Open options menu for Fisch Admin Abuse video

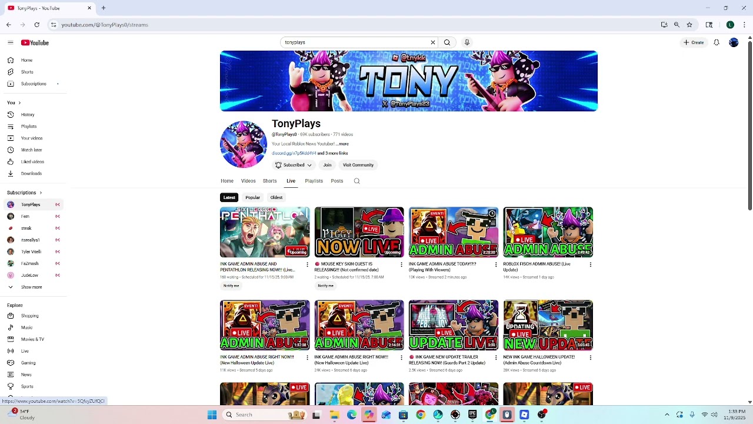point(591,264)
